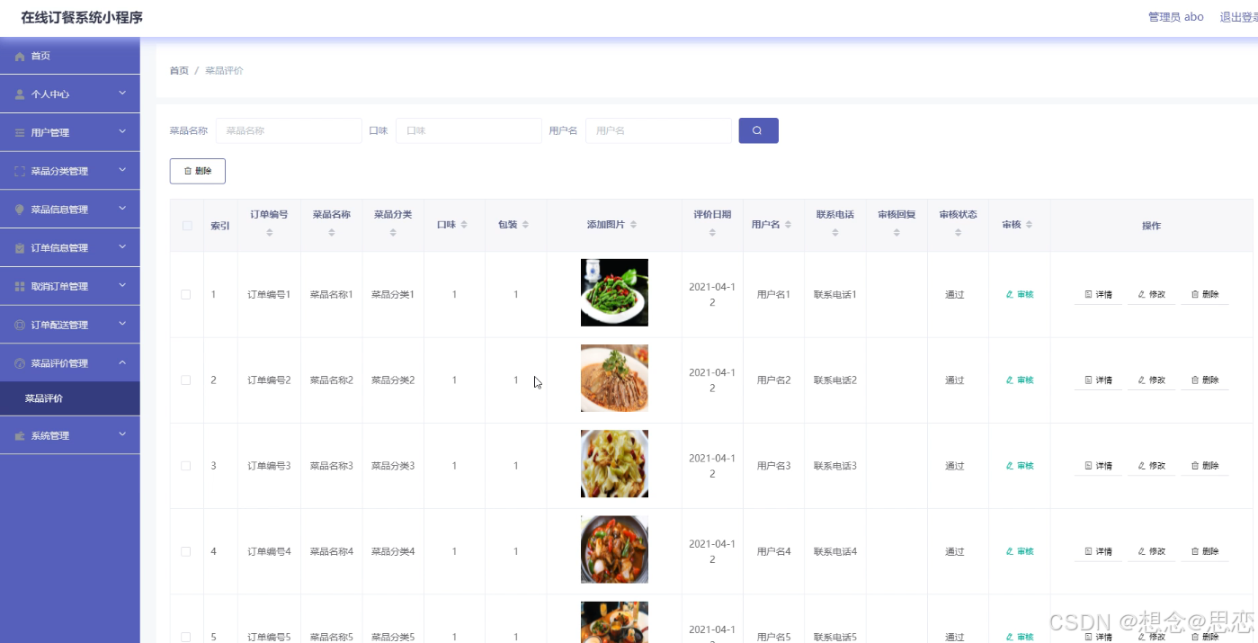Toggle the select-all checkbox in table header
The width and height of the screenshot is (1258, 643).
[187, 226]
